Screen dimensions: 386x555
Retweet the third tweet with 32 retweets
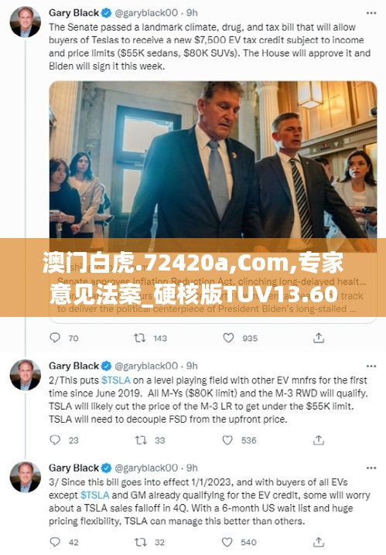(x=141, y=542)
